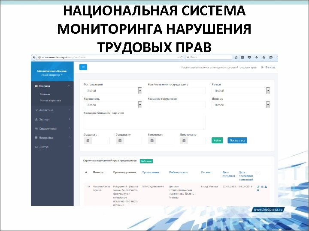Click the delete cross icon in row 110
Image resolution: width=309 pixels, height=231 pixels.
[258, 190]
